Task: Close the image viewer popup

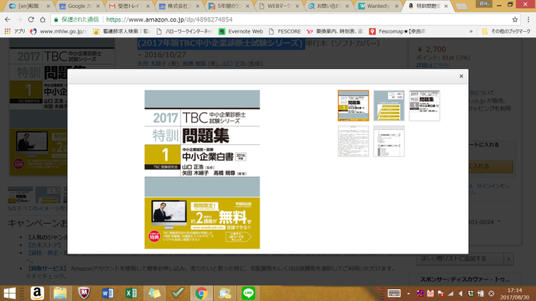Action: pyautogui.click(x=461, y=76)
